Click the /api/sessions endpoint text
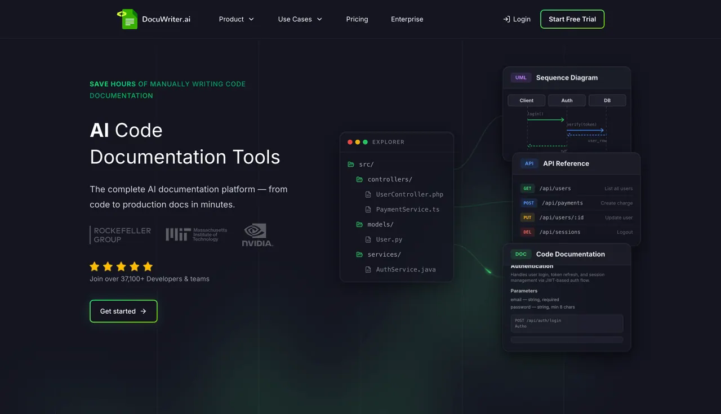 coord(560,232)
